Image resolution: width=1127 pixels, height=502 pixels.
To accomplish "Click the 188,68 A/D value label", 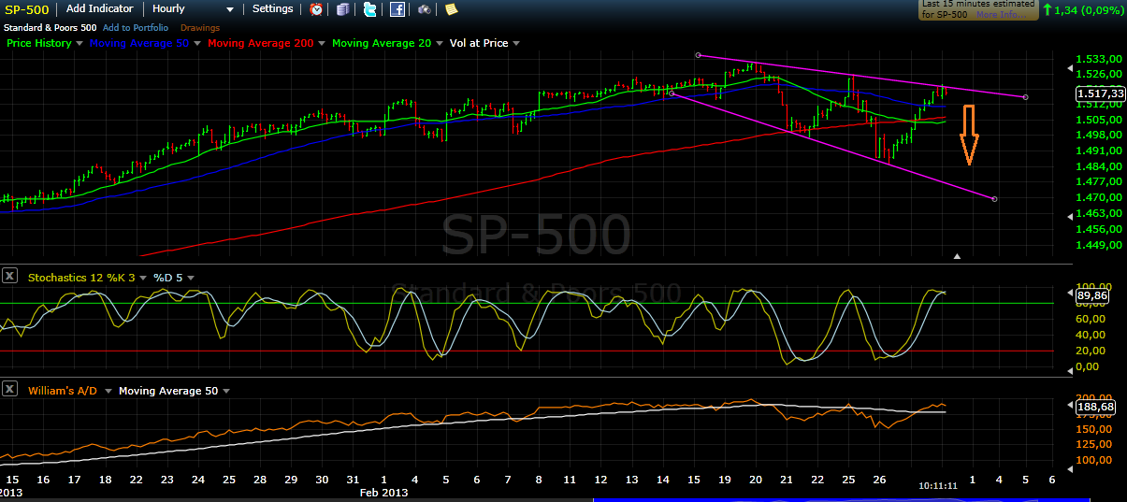I will pyautogui.click(x=1094, y=407).
